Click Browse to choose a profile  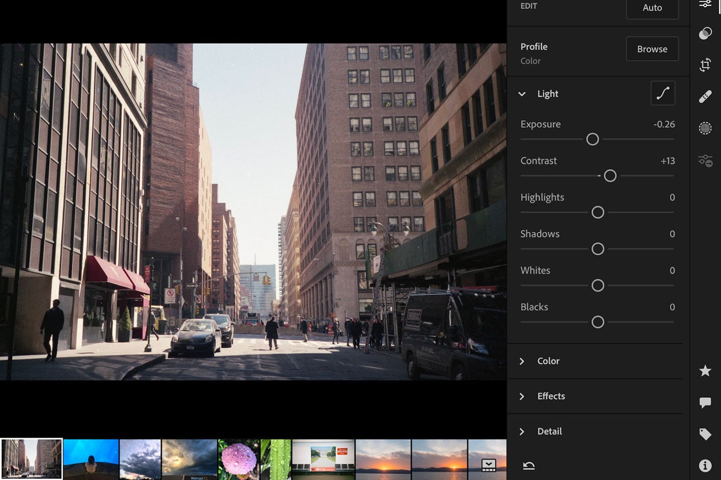pyautogui.click(x=652, y=49)
